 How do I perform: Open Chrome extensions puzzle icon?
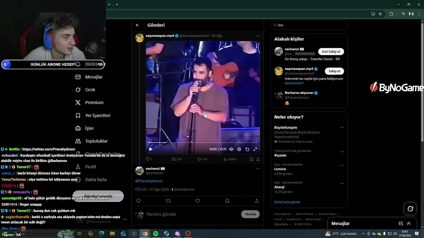[x=391, y=14]
